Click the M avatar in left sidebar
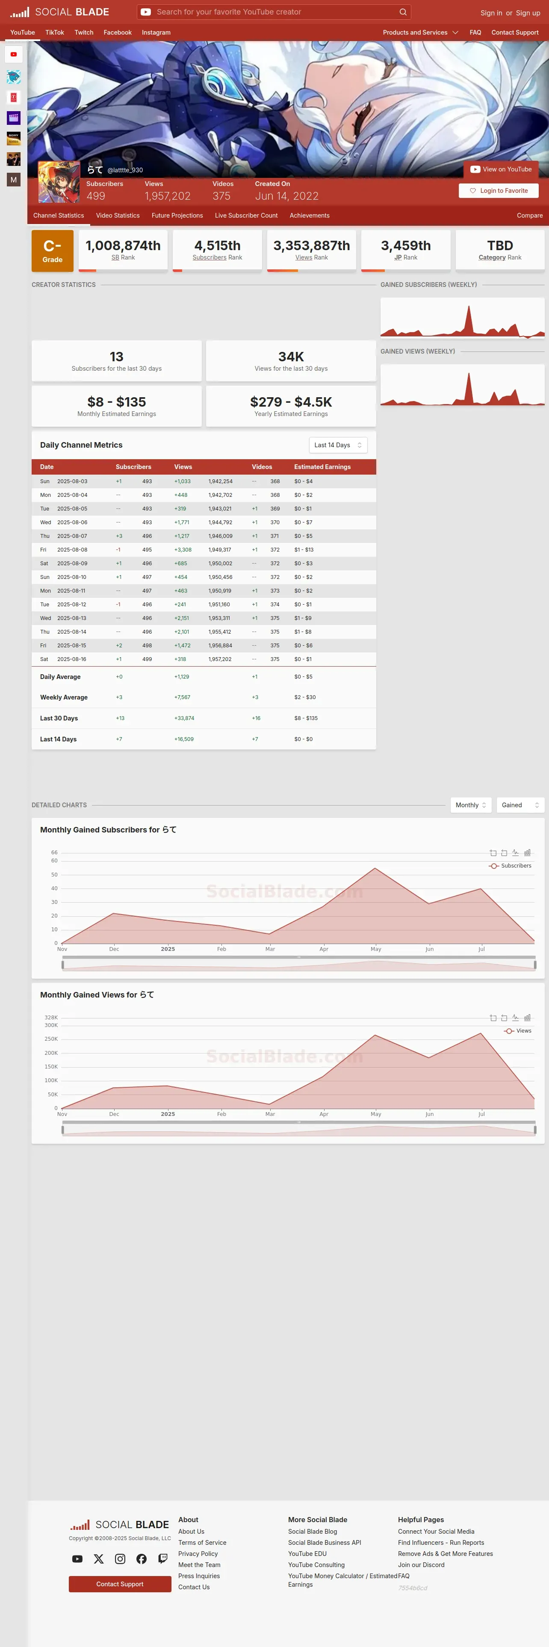Image resolution: width=549 pixels, height=1647 pixels. 13,180
